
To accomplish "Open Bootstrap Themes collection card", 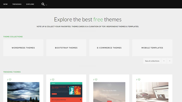I will point(66,48).
